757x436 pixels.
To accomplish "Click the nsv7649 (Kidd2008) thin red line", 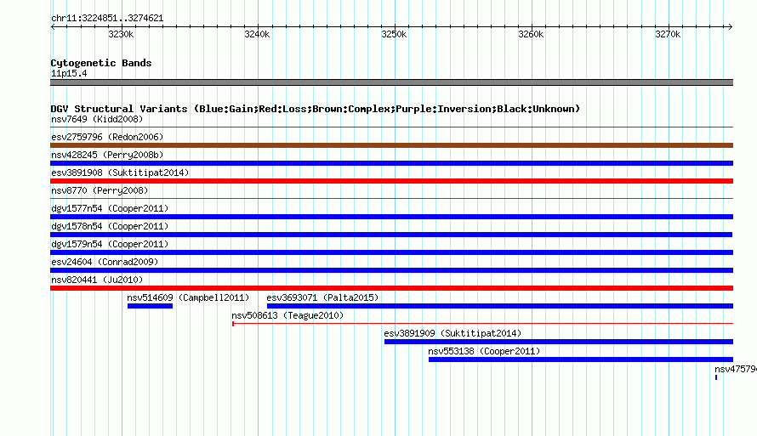I will (391, 127).
